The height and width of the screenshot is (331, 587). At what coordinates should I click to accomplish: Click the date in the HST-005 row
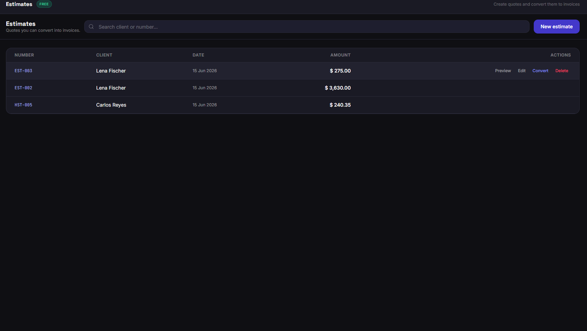[x=205, y=105]
